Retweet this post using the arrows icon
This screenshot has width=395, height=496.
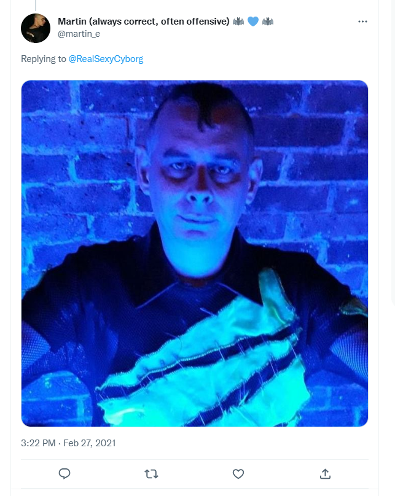pos(151,474)
